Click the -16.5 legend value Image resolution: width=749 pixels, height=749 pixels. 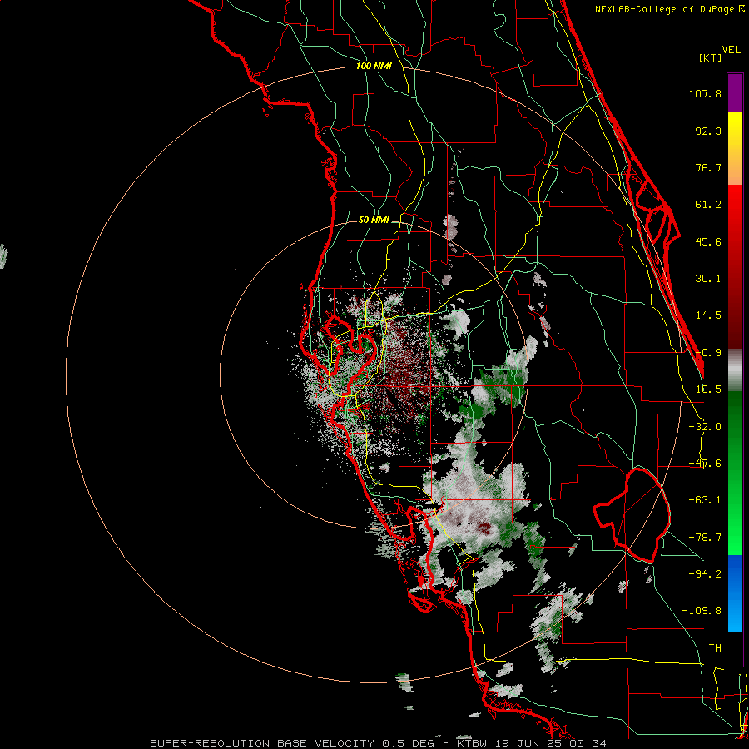(x=705, y=389)
